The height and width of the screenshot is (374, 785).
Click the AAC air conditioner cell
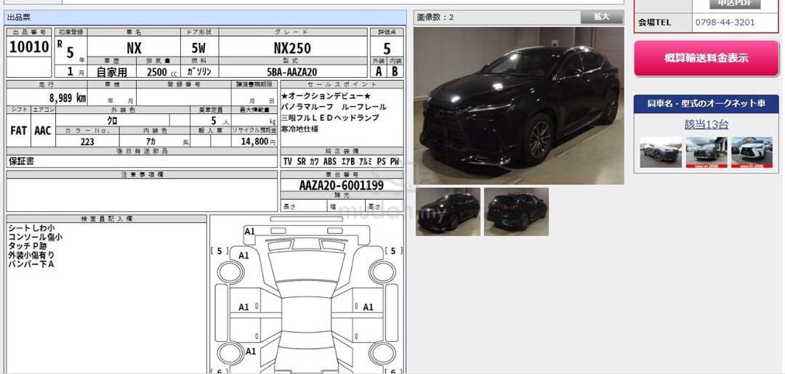point(43,131)
